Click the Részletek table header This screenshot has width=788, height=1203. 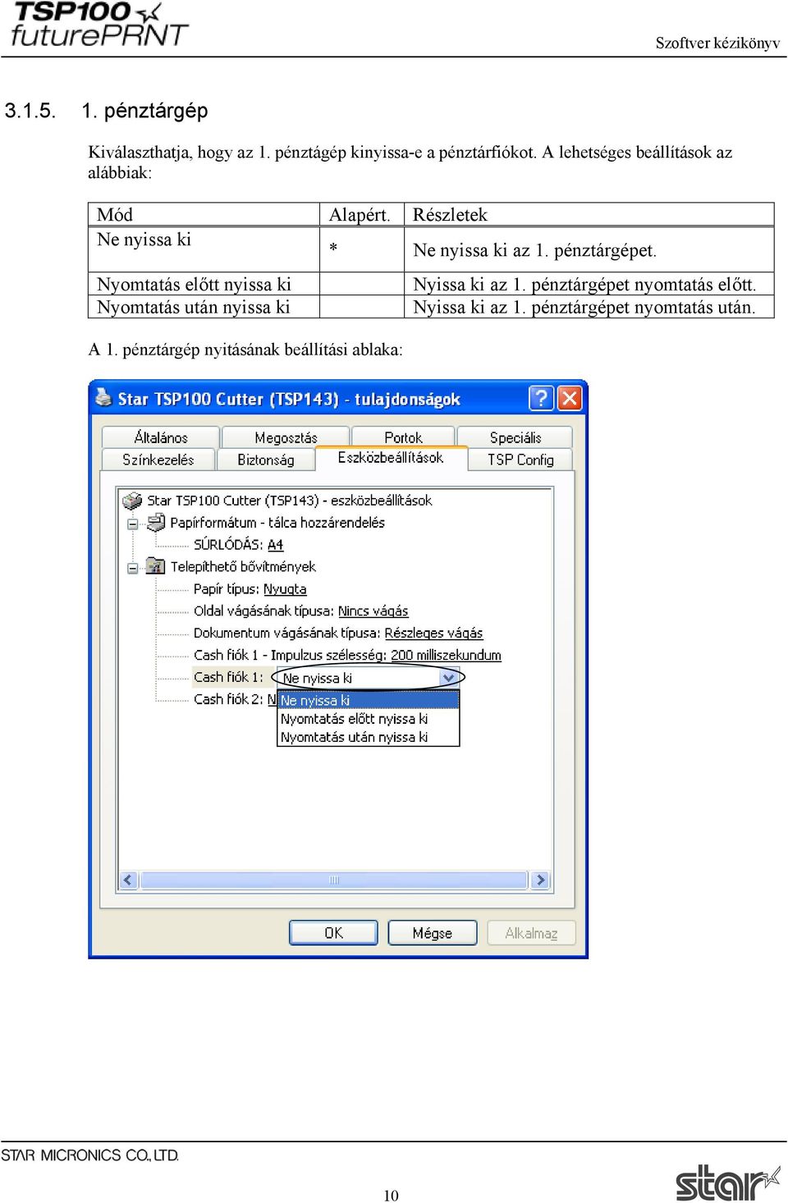click(x=589, y=215)
